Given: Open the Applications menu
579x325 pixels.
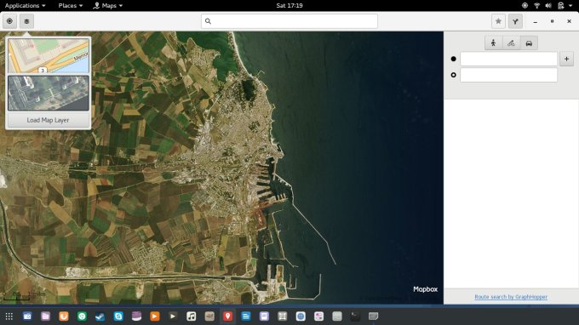Looking at the screenshot, I should [25, 6].
